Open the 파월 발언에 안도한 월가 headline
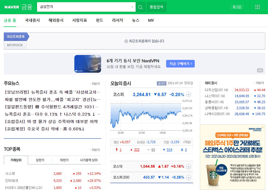Screen dimensions: 268x190 tap(53, 99)
